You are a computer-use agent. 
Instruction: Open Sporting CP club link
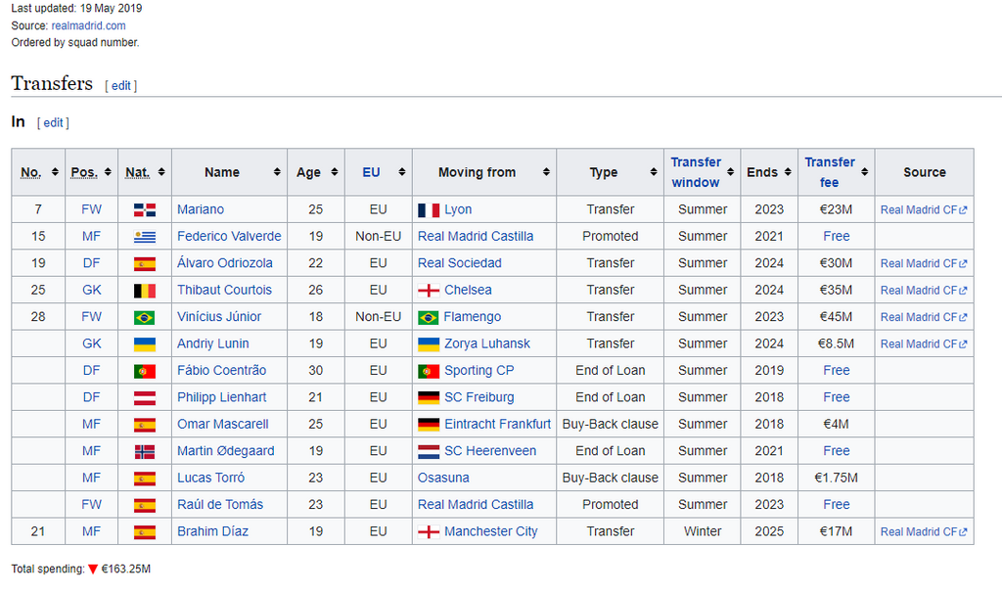[479, 371]
